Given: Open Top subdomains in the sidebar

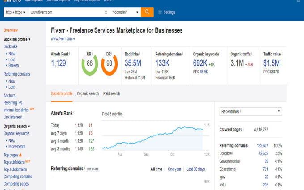Looking at the screenshot, I should [15, 169].
